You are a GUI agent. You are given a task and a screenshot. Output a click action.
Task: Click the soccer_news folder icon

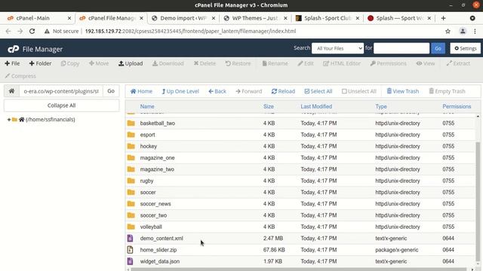pos(131,204)
